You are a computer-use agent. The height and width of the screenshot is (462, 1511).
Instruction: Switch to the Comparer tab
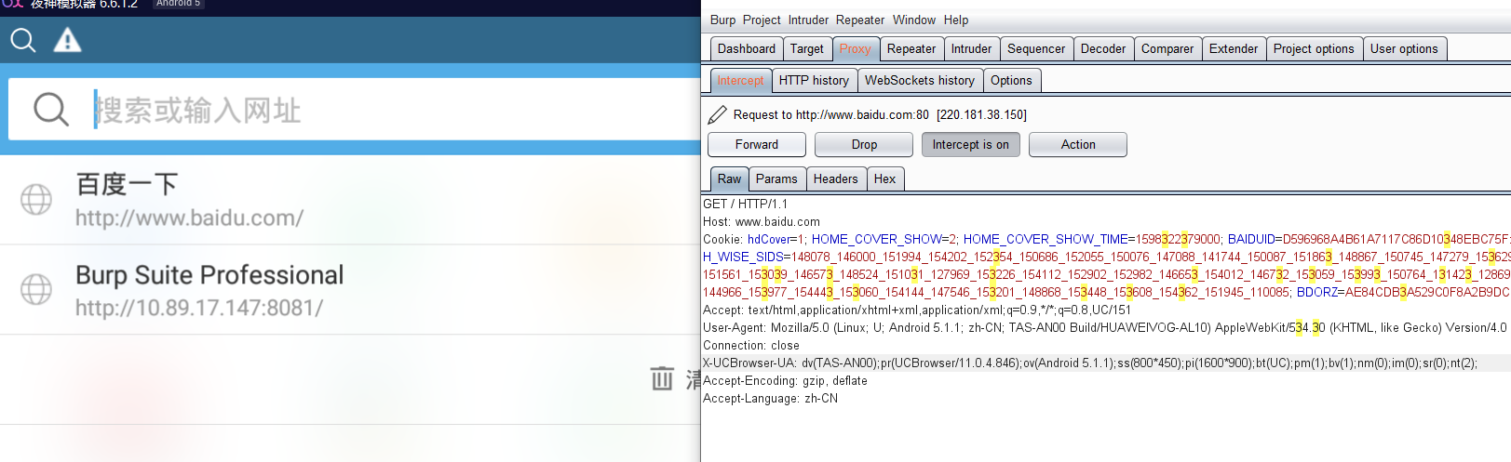(x=1167, y=48)
